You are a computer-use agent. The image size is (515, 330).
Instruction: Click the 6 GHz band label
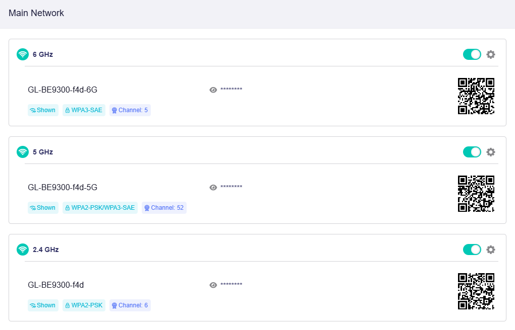(43, 54)
